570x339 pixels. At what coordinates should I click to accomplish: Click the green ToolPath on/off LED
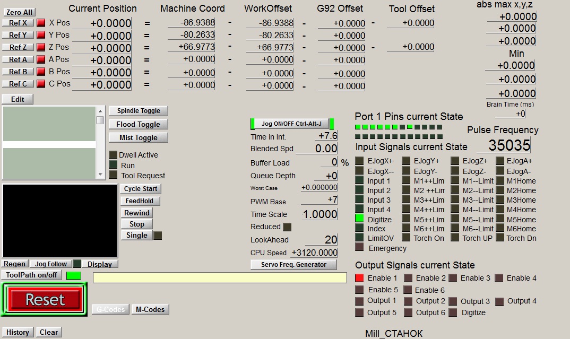tap(73, 275)
